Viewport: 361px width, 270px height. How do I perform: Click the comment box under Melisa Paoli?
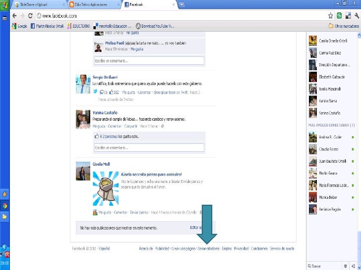pos(149,61)
